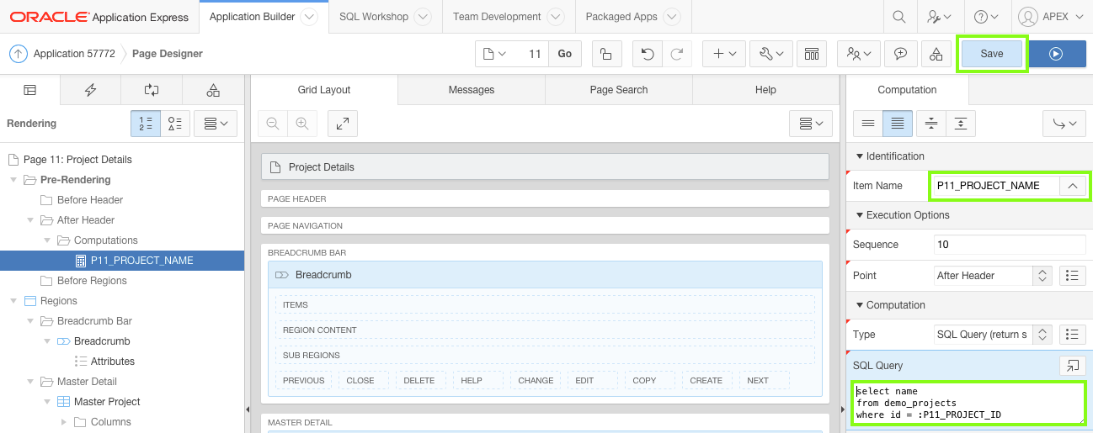Image resolution: width=1093 pixels, height=433 pixels.
Task: Open the Go to Group menu
Action: click(1064, 124)
